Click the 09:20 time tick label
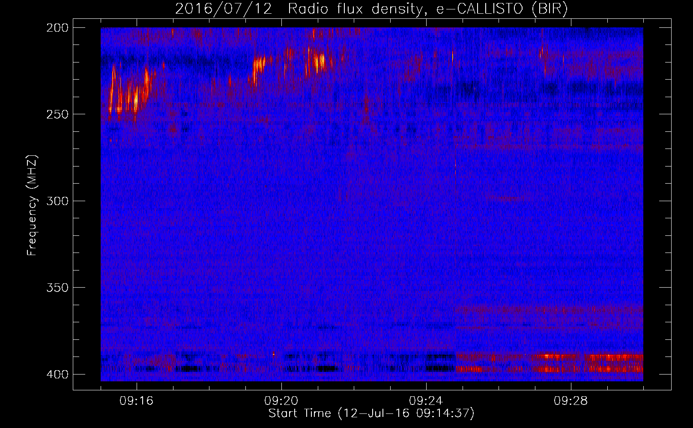This screenshot has width=693, height=428. pos(281,401)
